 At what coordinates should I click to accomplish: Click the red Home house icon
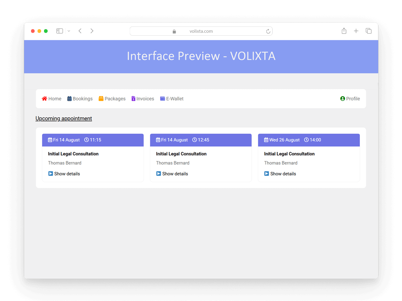point(44,99)
